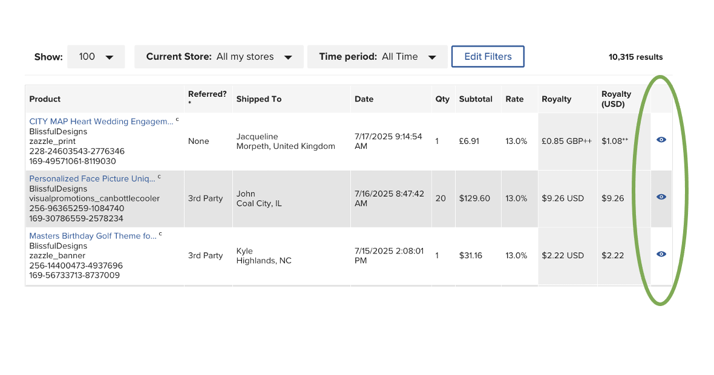This screenshot has height=375, width=714.
Task: Click the Product column header
Action: tap(45, 99)
